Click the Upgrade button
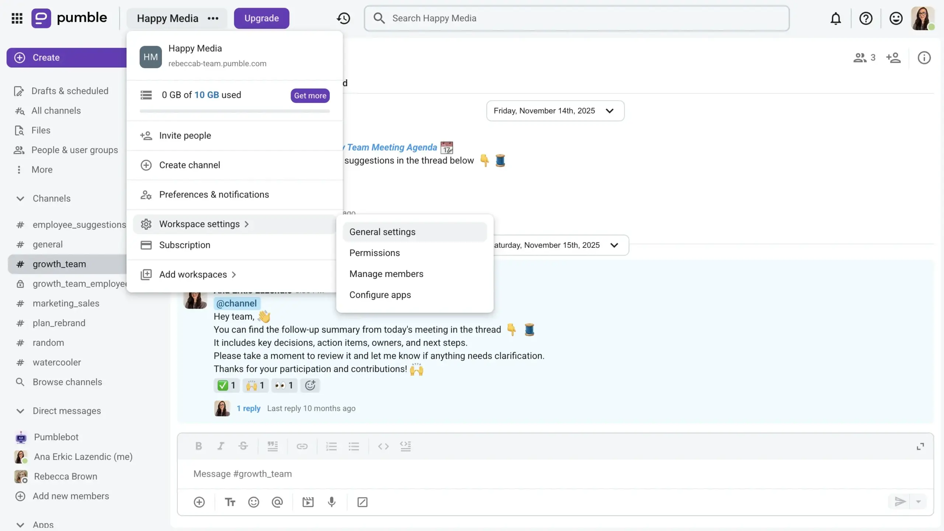Screen dimensions: 944x531 tap(261, 18)
